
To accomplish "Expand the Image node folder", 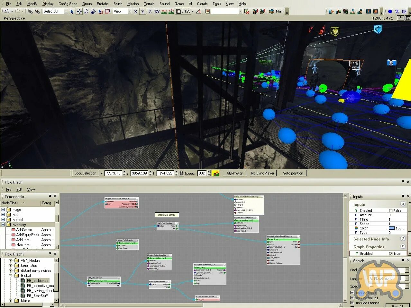I will (3, 210).
